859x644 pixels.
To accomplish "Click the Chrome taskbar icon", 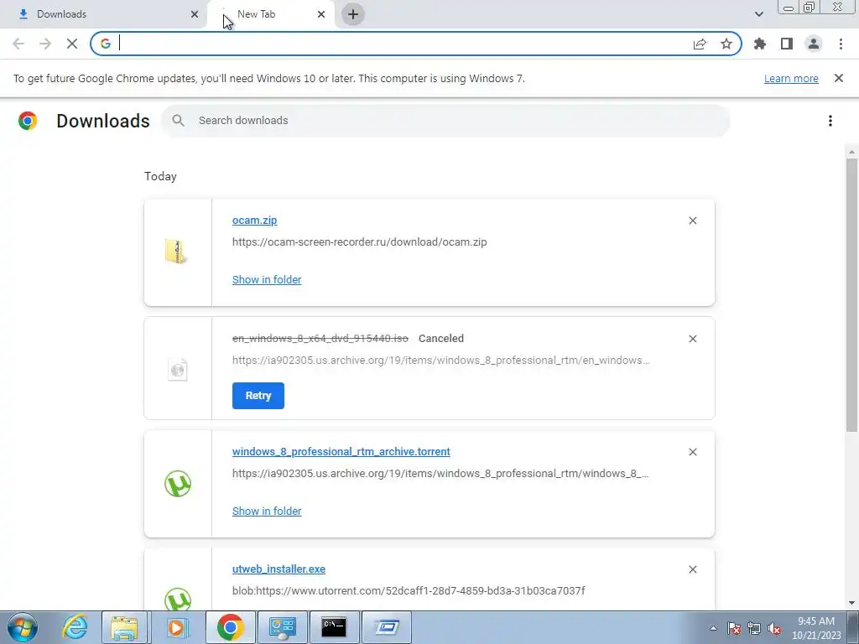I will pos(230,627).
